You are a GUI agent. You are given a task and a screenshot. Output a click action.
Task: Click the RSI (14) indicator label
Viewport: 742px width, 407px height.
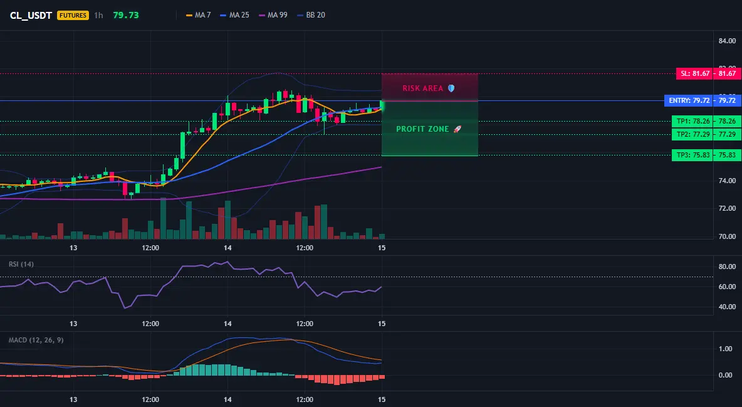(x=21, y=264)
